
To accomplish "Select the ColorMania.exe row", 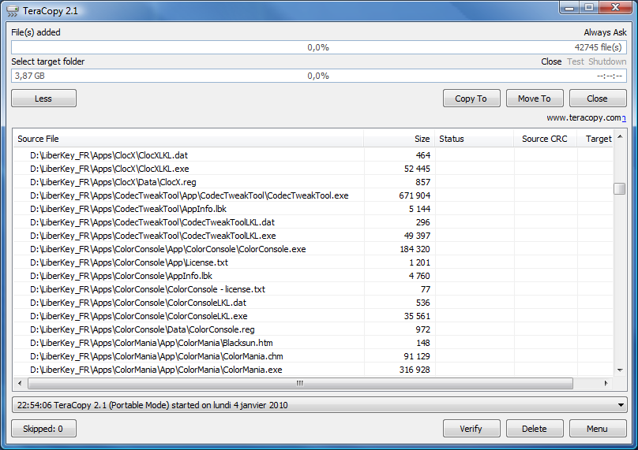I will click(x=313, y=370).
